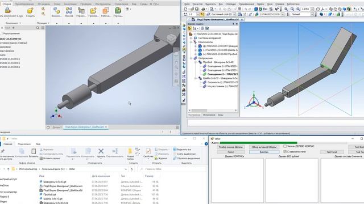Open the address bar history dropdown in Explorer

(126, 169)
